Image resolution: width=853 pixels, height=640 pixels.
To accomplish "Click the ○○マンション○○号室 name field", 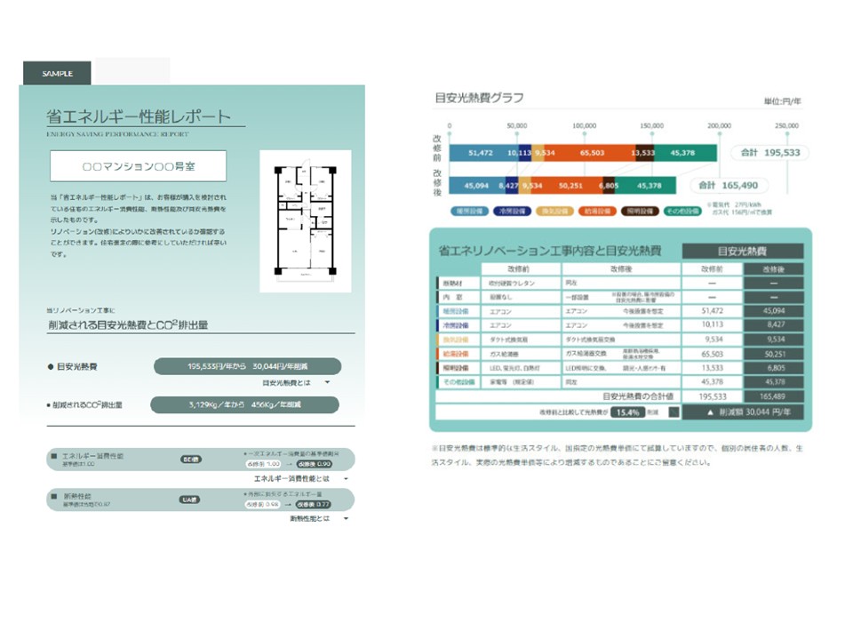I will 138,166.
